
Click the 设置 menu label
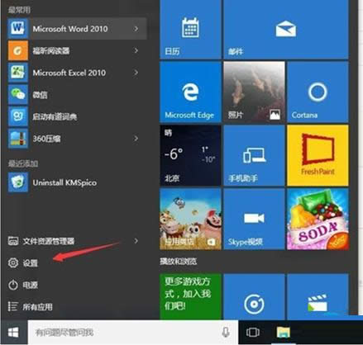pos(30,263)
